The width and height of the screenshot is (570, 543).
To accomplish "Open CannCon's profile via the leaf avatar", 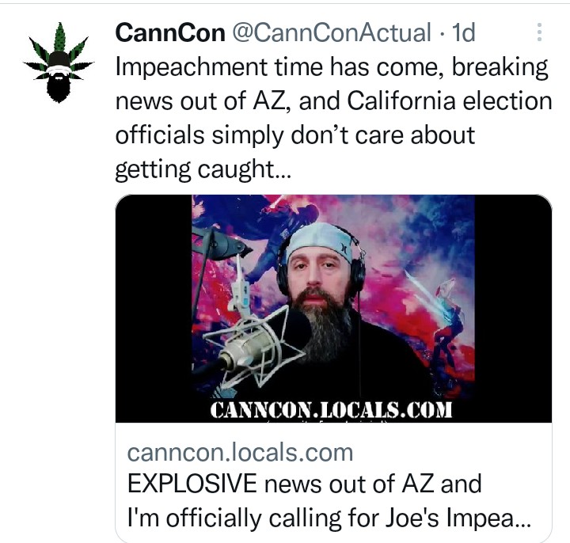I will (x=58, y=63).
